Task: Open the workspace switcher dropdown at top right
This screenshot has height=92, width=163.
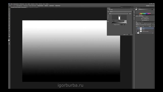Action: pos(150,6)
